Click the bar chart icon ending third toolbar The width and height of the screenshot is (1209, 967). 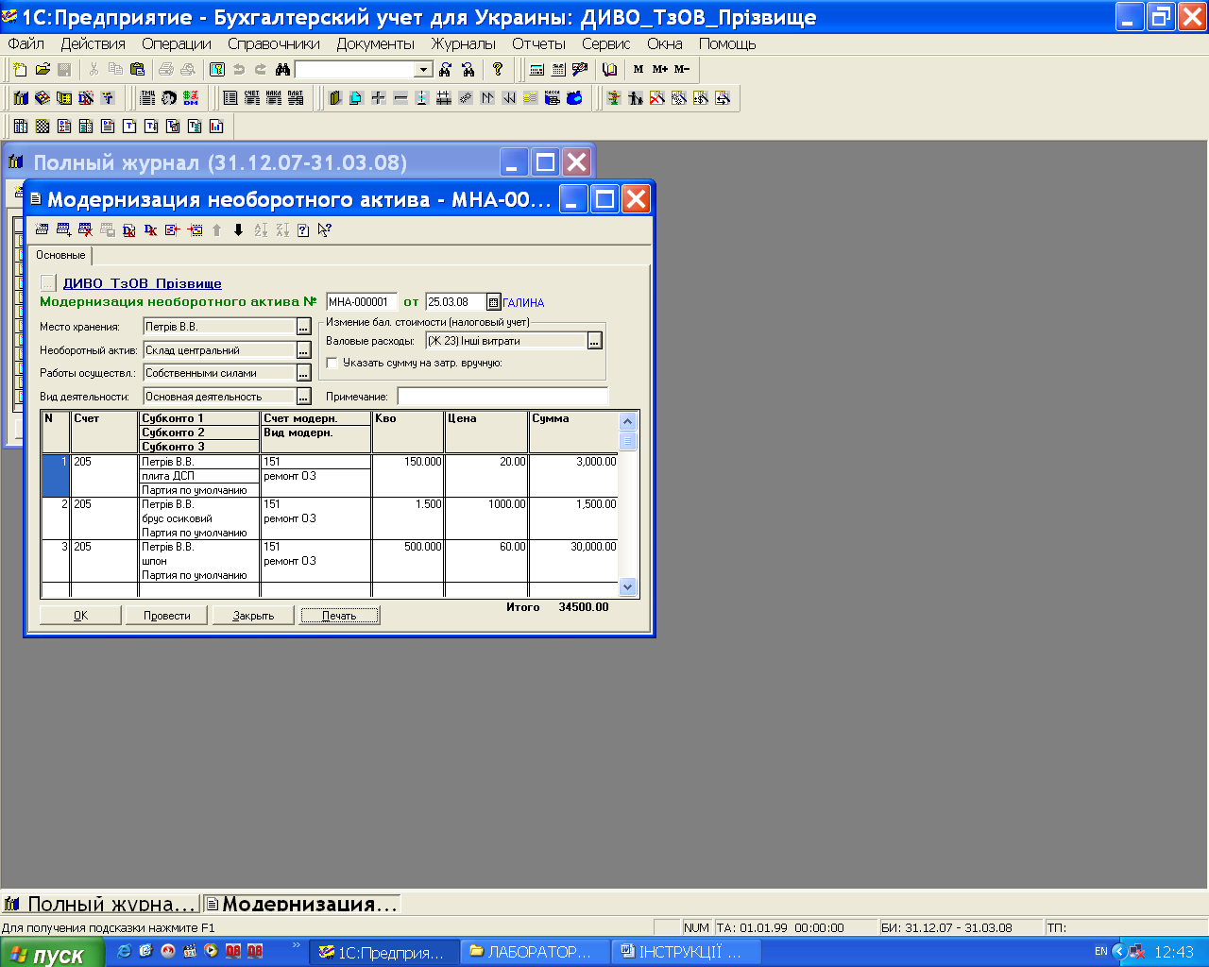click(216, 126)
